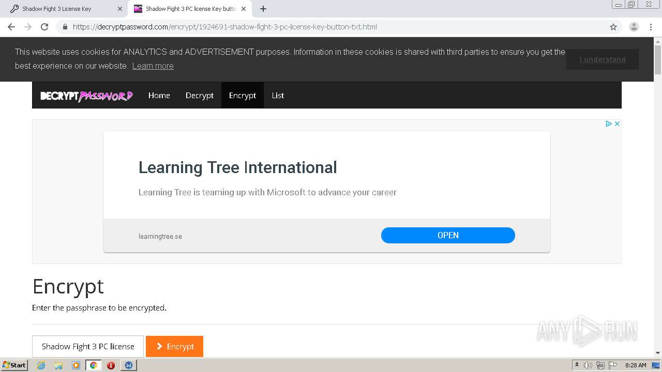Open the Chrome profile avatar
Image resolution: width=662 pixels, height=372 pixels.
634,27
